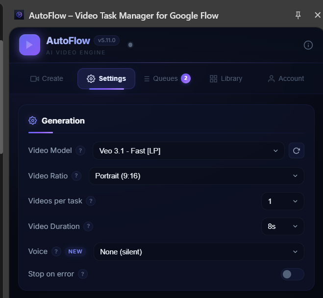The image size is (323, 298).
Task: Show help for Video Model
Action: 80,150
